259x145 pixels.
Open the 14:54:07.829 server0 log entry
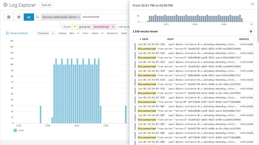(x=194, y=100)
